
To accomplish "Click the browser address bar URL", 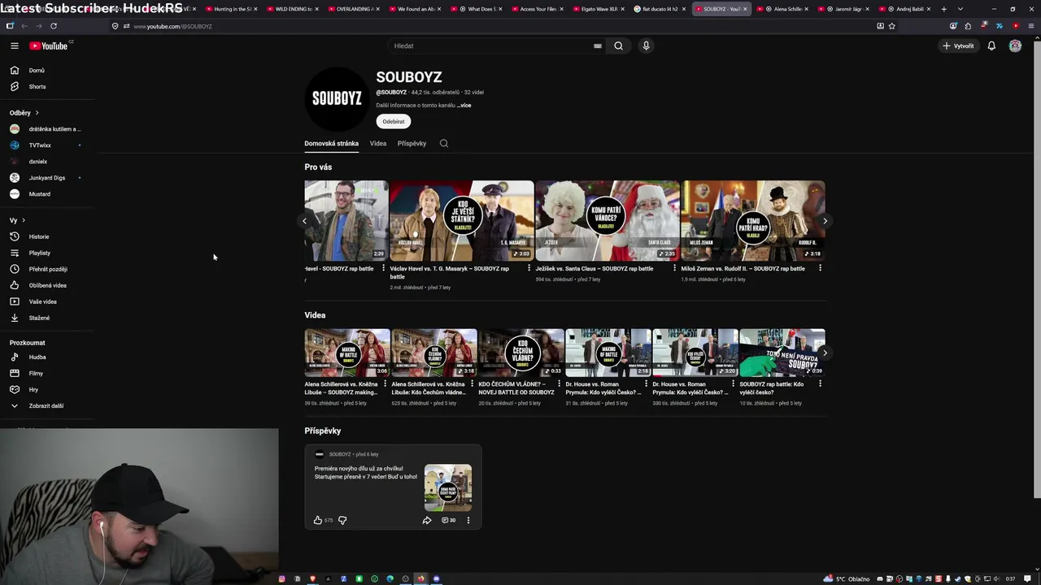I will point(172,26).
